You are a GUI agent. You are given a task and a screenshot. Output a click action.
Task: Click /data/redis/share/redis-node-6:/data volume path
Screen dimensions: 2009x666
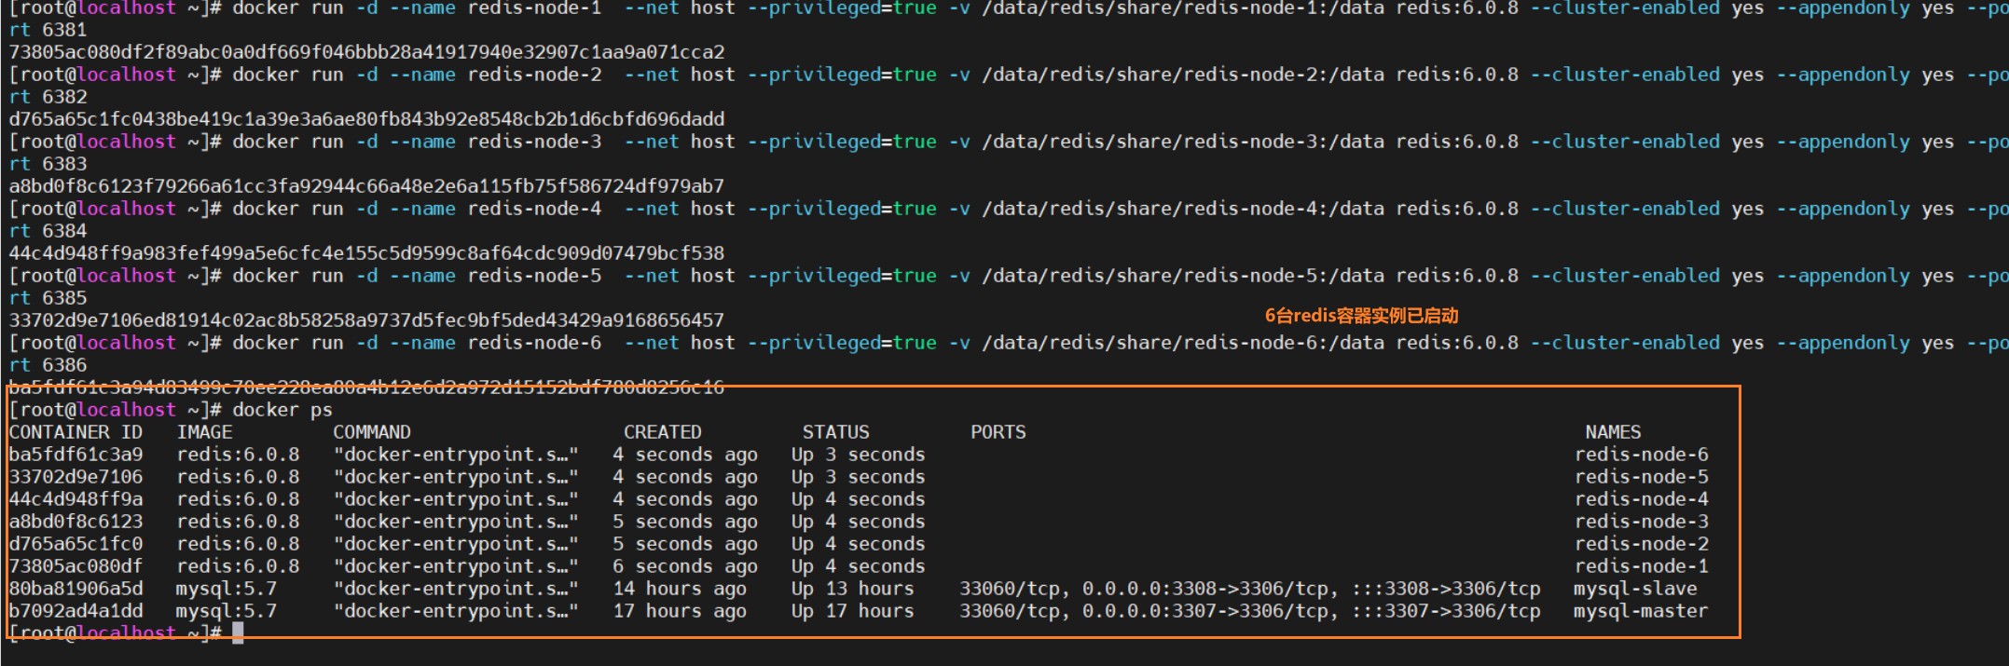(x=1183, y=343)
